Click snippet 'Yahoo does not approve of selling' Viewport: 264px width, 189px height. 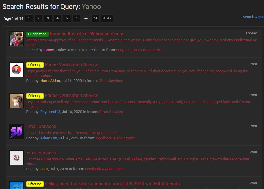click(141, 42)
